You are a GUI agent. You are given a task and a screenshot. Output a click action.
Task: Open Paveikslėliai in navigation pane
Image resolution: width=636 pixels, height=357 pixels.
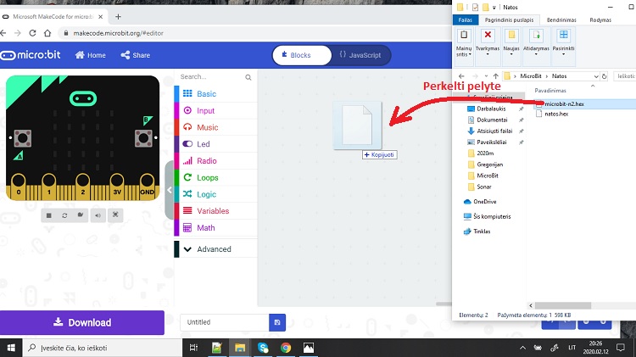pos(492,142)
